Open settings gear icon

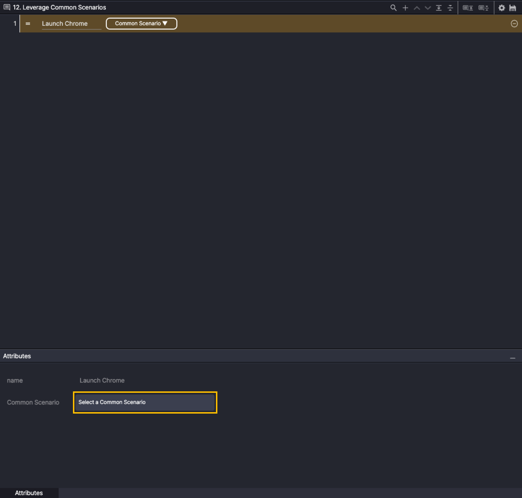click(502, 8)
